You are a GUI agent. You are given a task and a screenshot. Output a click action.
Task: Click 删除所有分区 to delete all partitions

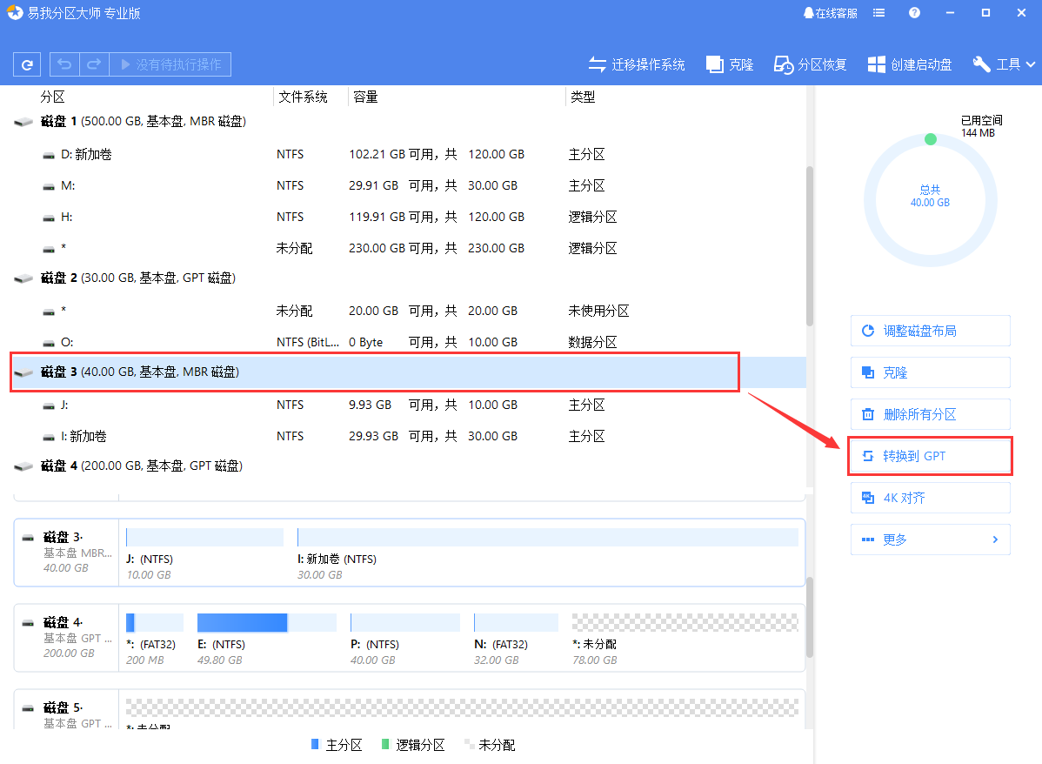click(x=930, y=414)
